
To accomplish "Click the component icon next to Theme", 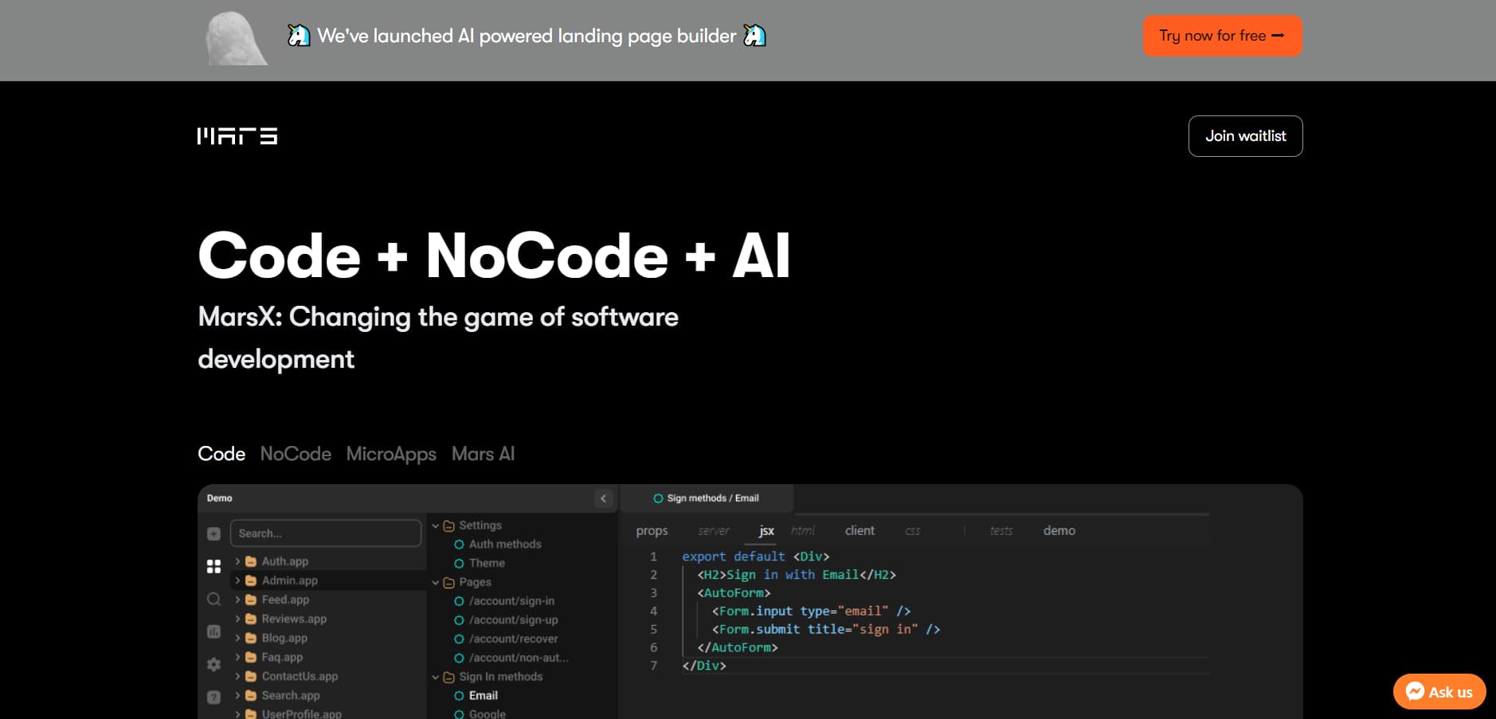I will (x=459, y=564).
